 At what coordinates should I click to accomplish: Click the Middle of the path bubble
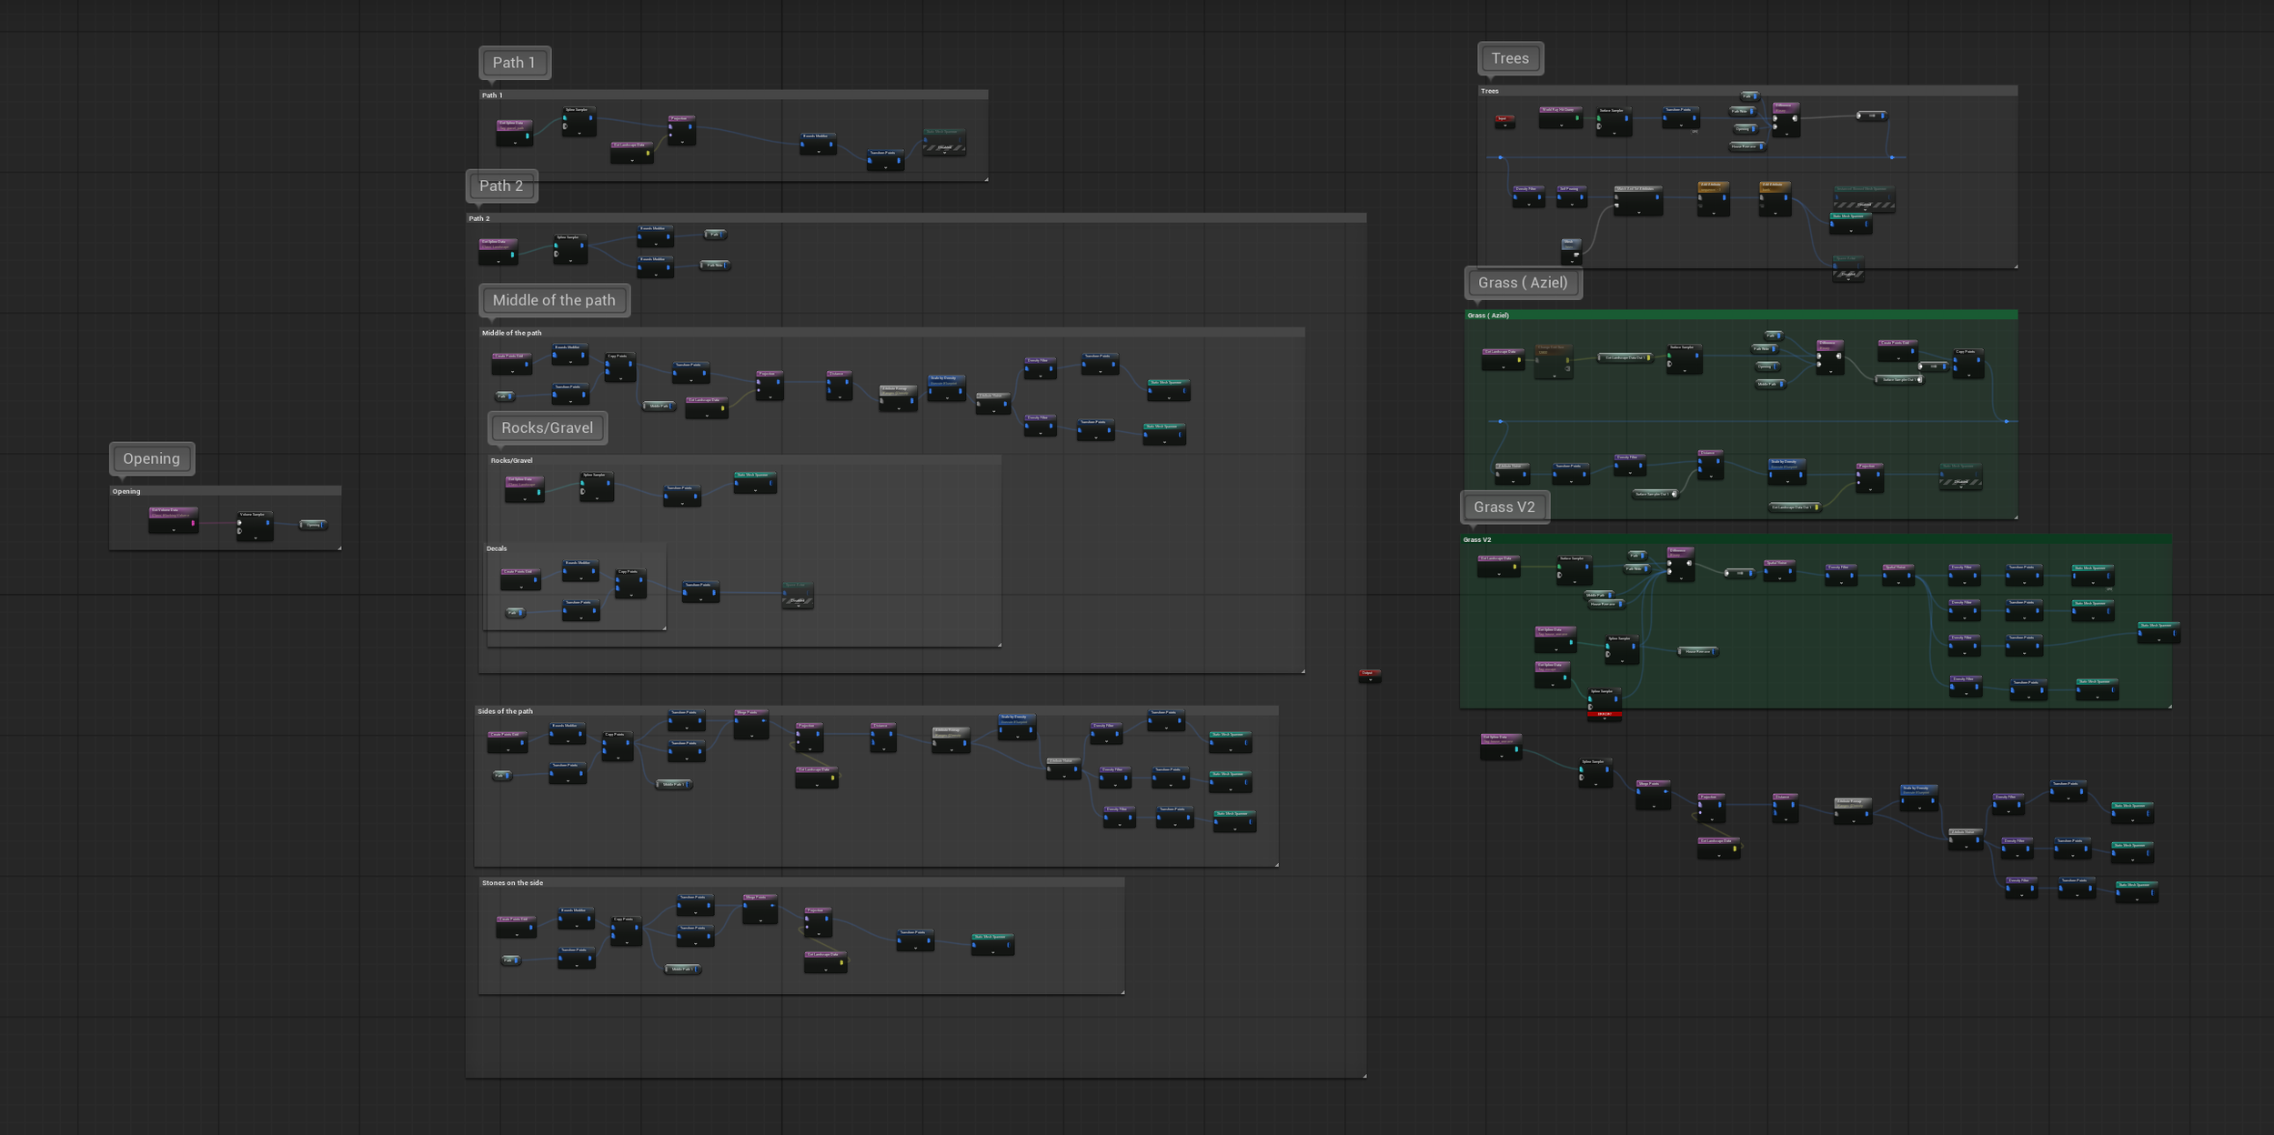click(553, 300)
